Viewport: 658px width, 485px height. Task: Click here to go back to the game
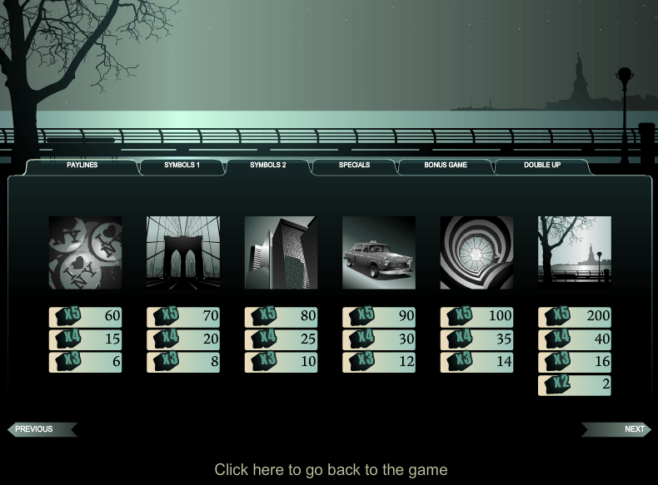click(331, 470)
